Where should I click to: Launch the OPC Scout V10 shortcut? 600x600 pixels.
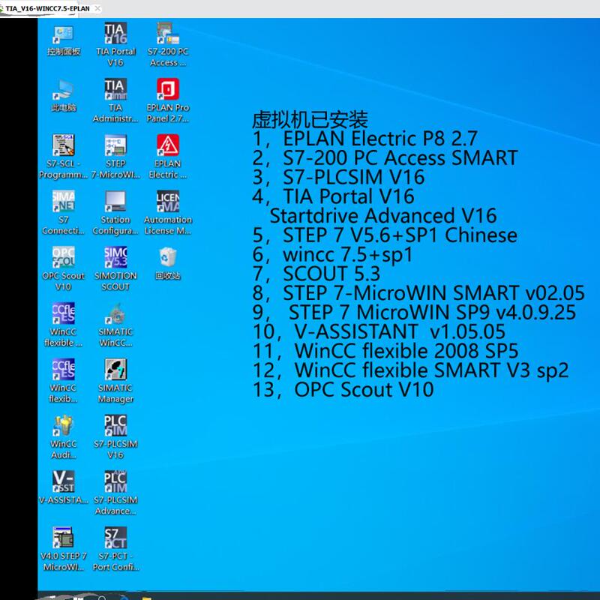64,269
